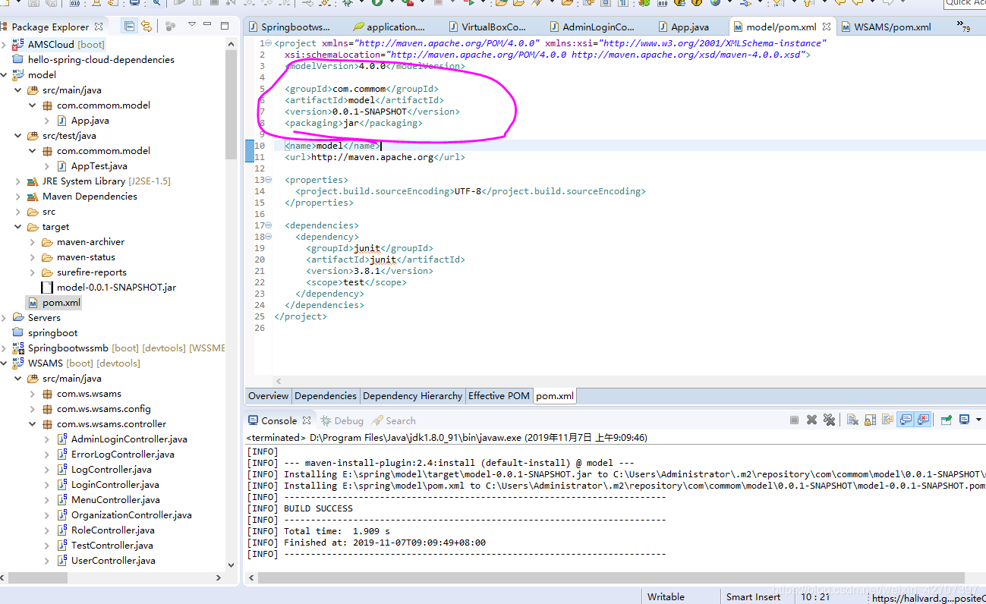This screenshot has height=604, width=986.
Task: Click Collapse All in Package Explorer toolbar
Action: pyautogui.click(x=130, y=27)
